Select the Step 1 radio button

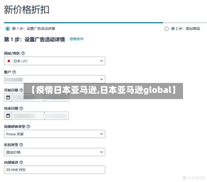tap(7, 29)
